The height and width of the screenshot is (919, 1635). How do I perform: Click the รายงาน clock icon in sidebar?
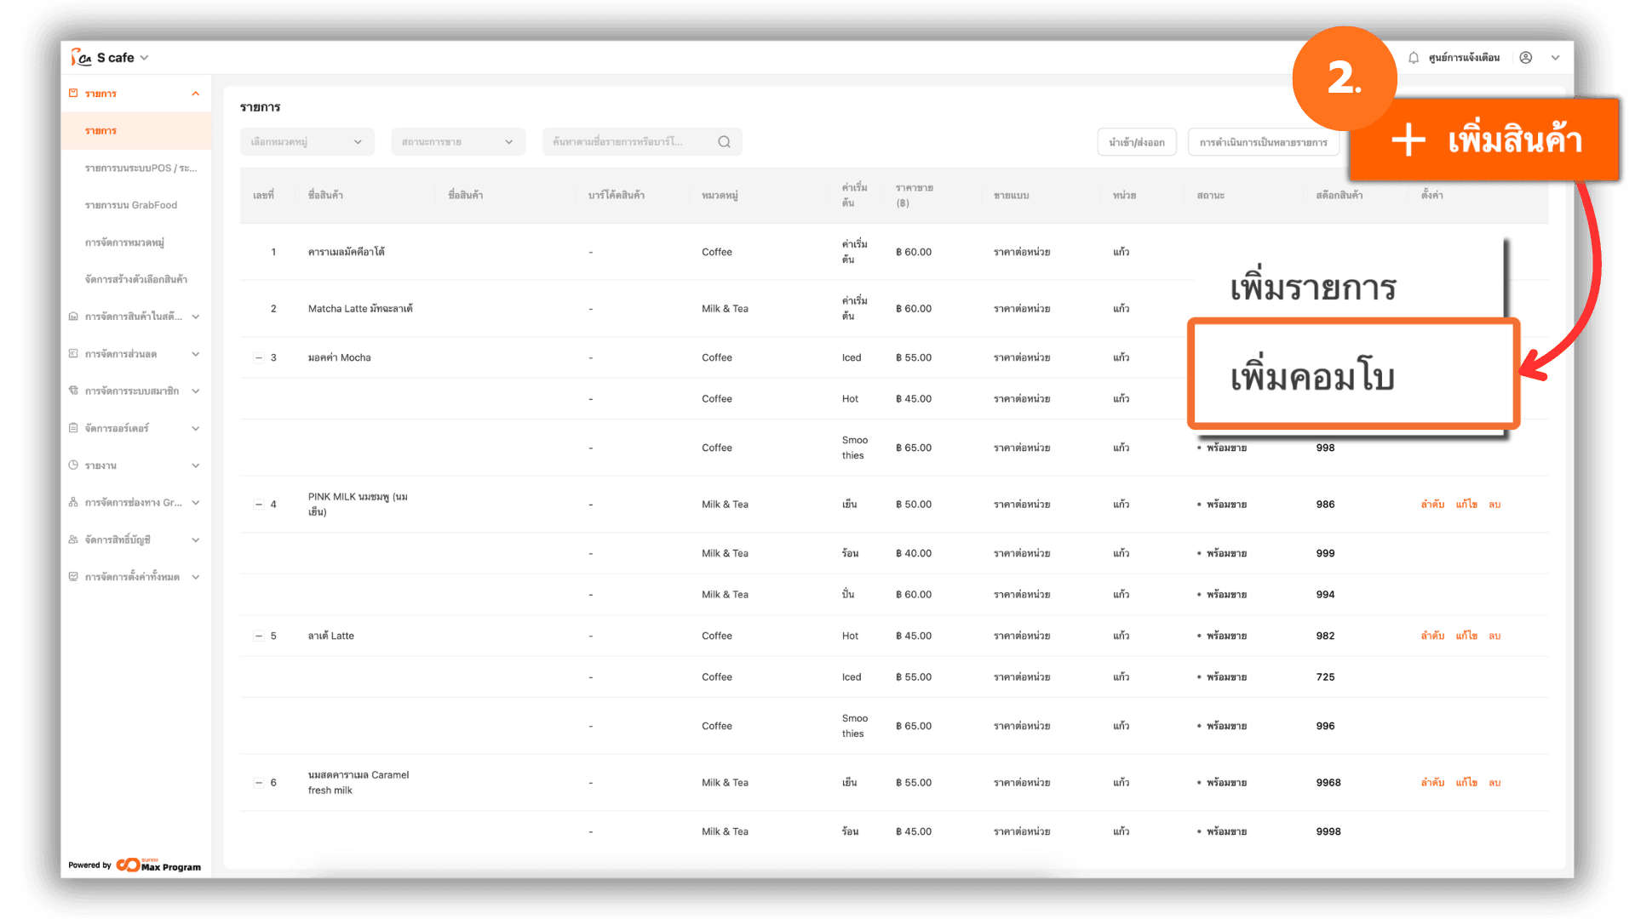[73, 465]
